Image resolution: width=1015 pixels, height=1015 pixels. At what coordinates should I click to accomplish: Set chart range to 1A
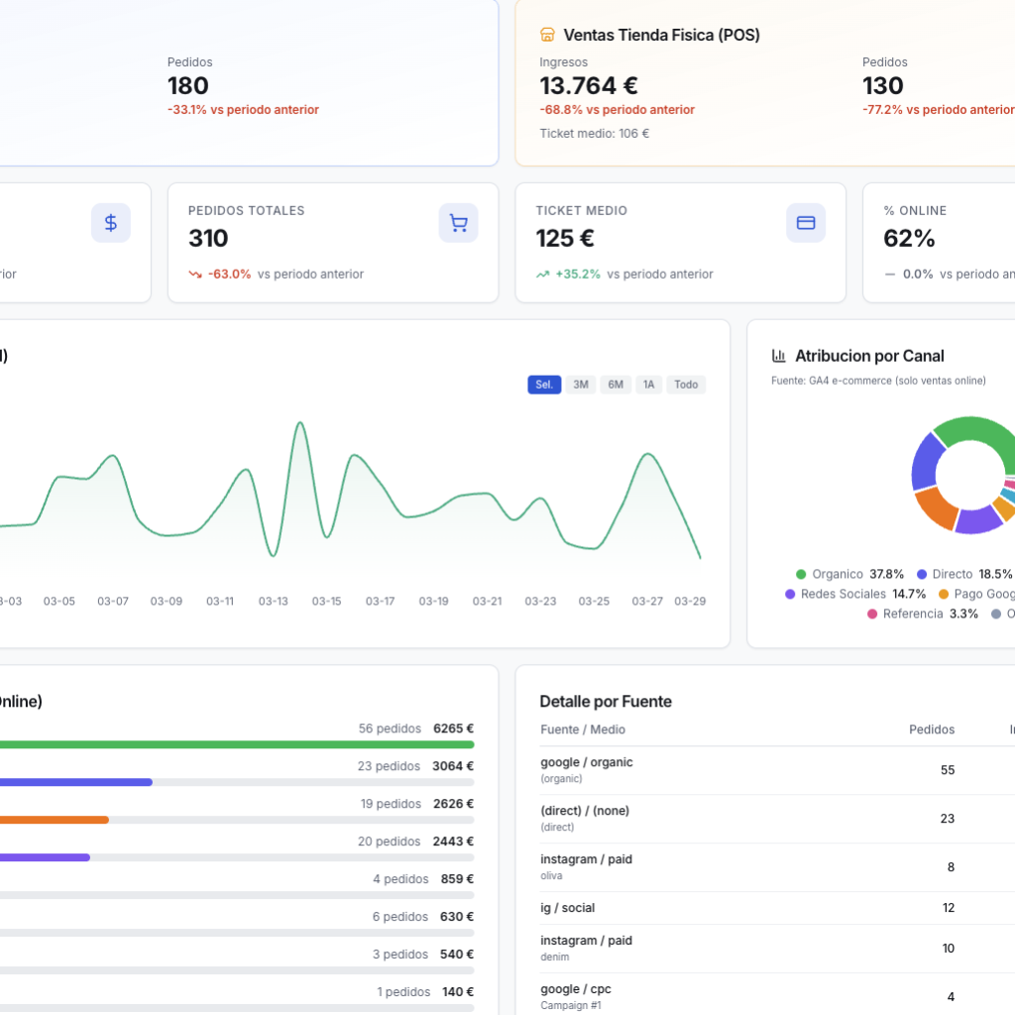(x=648, y=385)
